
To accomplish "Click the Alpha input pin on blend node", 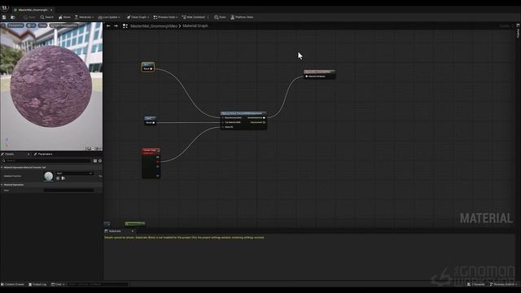I will click(223, 127).
